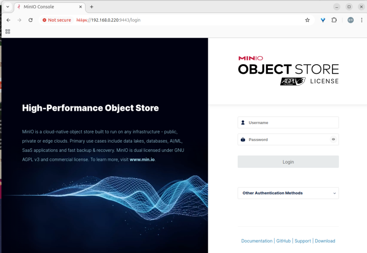This screenshot has width=367, height=253.
Task: Open the Support link
Action: click(x=303, y=241)
